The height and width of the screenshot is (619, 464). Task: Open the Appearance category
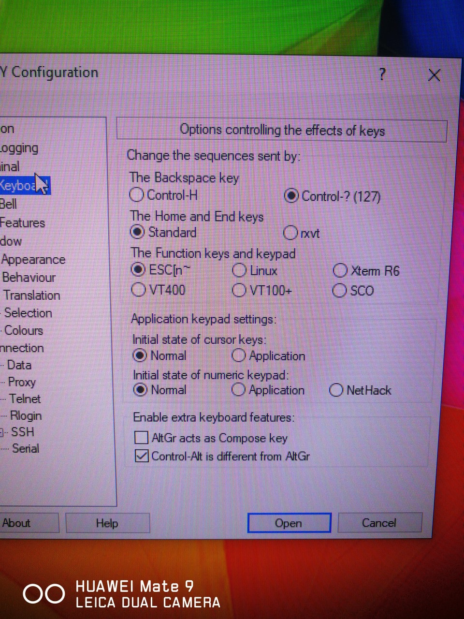[x=33, y=260]
